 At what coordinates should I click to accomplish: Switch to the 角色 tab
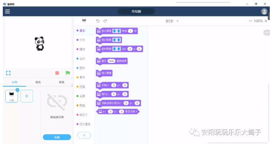38,82
